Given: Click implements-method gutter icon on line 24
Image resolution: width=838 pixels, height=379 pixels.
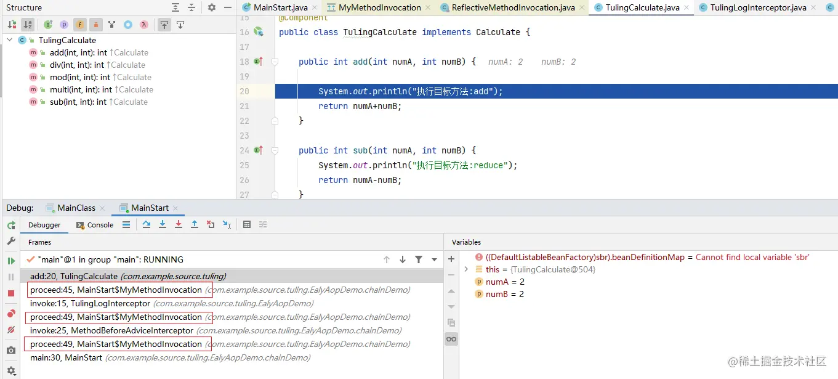Looking at the screenshot, I should point(259,150).
